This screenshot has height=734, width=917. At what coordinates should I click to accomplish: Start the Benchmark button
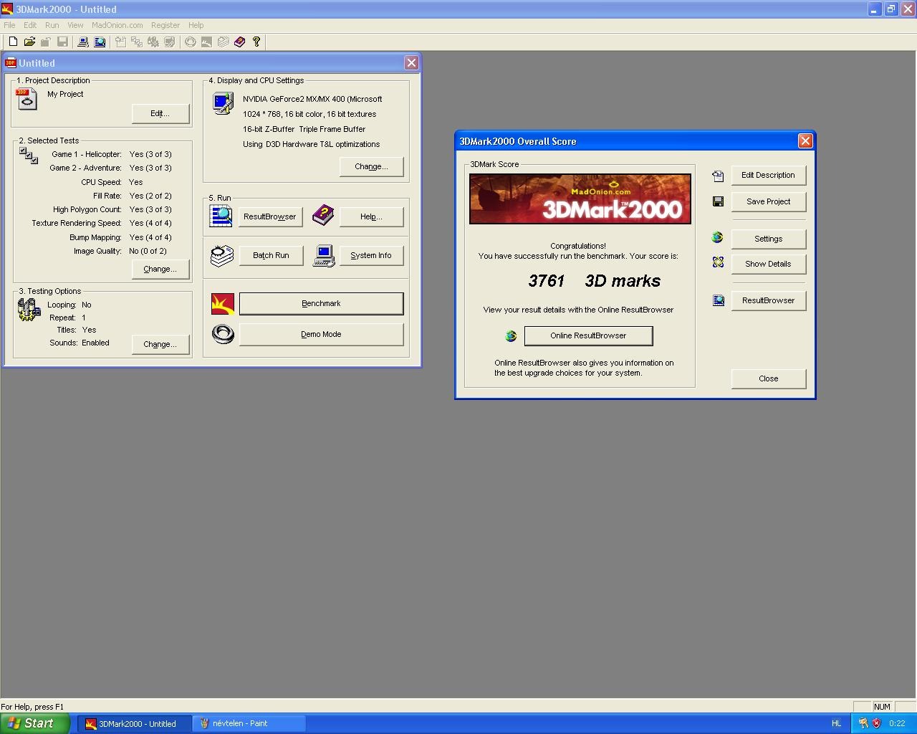click(x=321, y=303)
